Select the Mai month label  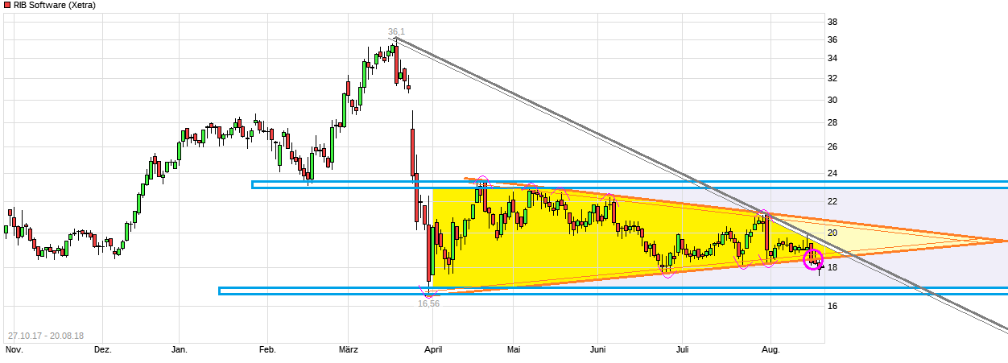pyautogui.click(x=514, y=350)
